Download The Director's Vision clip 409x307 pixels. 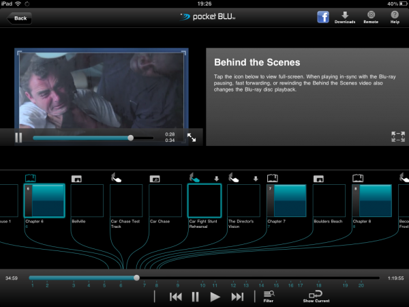[x=256, y=179]
